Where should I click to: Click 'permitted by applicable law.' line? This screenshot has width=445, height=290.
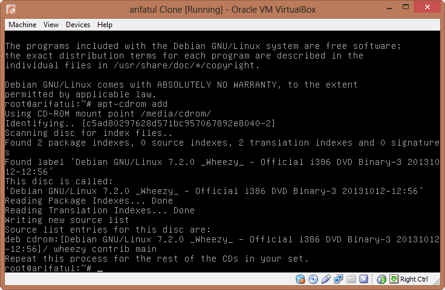[x=80, y=94]
